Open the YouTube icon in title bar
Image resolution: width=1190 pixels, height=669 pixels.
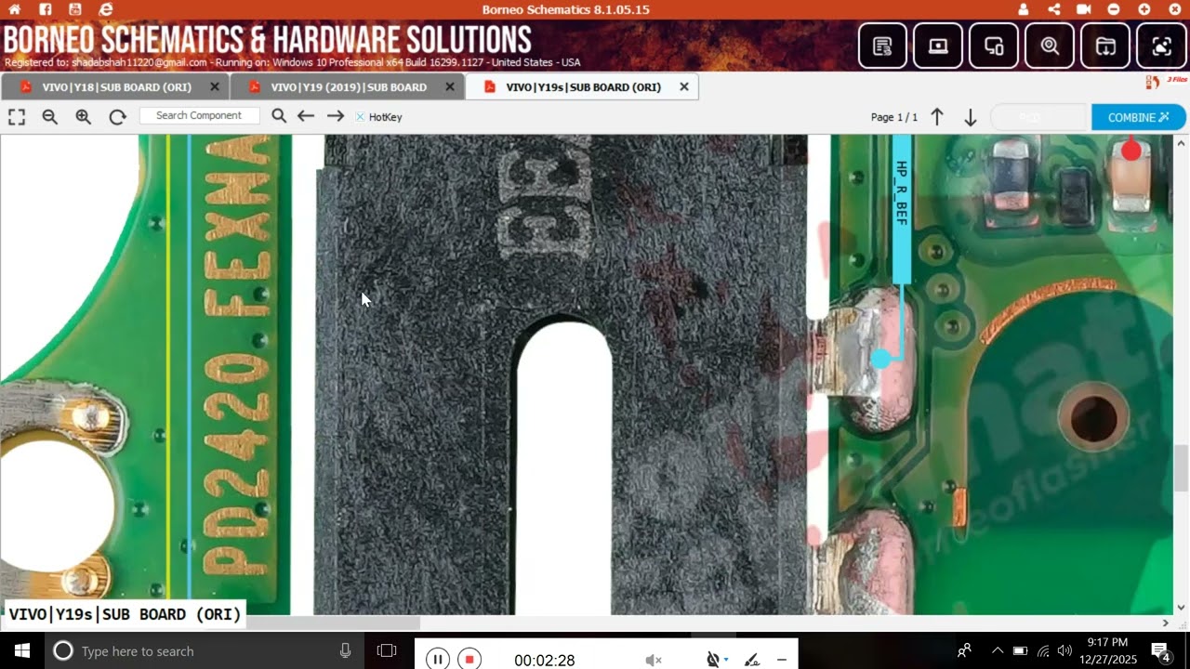[75, 9]
